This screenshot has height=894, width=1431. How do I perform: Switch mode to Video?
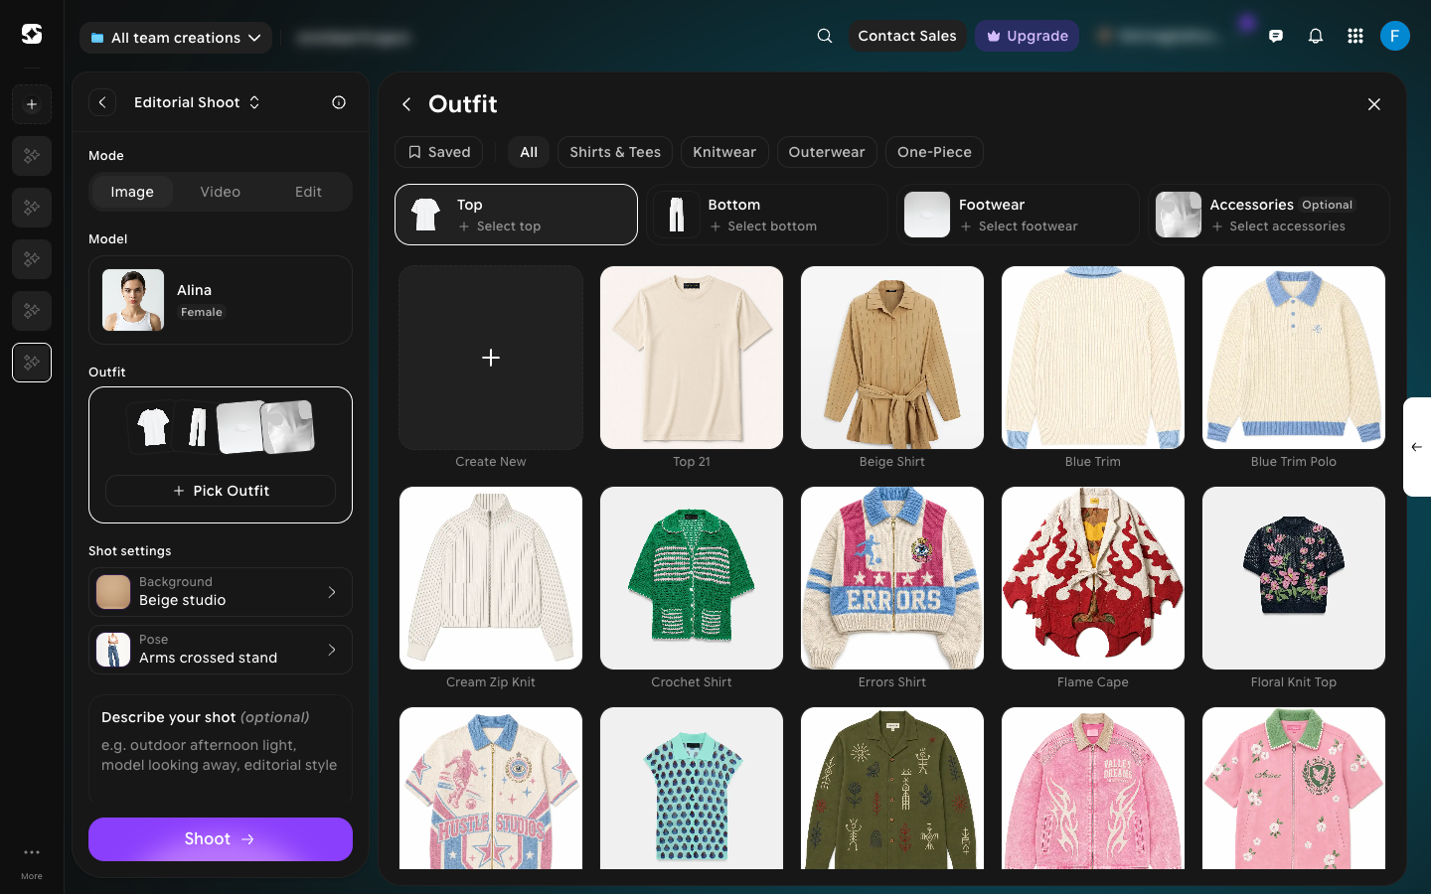221,192
